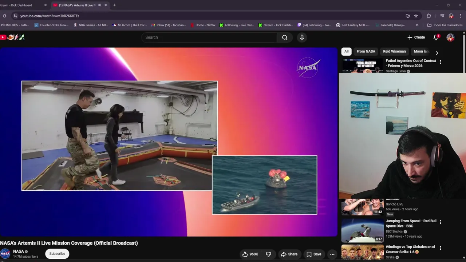Open the (24) Following - Twitch bookmark
This screenshot has height=262, width=466.
(x=315, y=25)
